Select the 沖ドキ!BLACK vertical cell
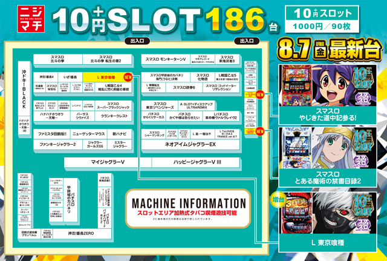 pyautogui.click(x=24, y=88)
